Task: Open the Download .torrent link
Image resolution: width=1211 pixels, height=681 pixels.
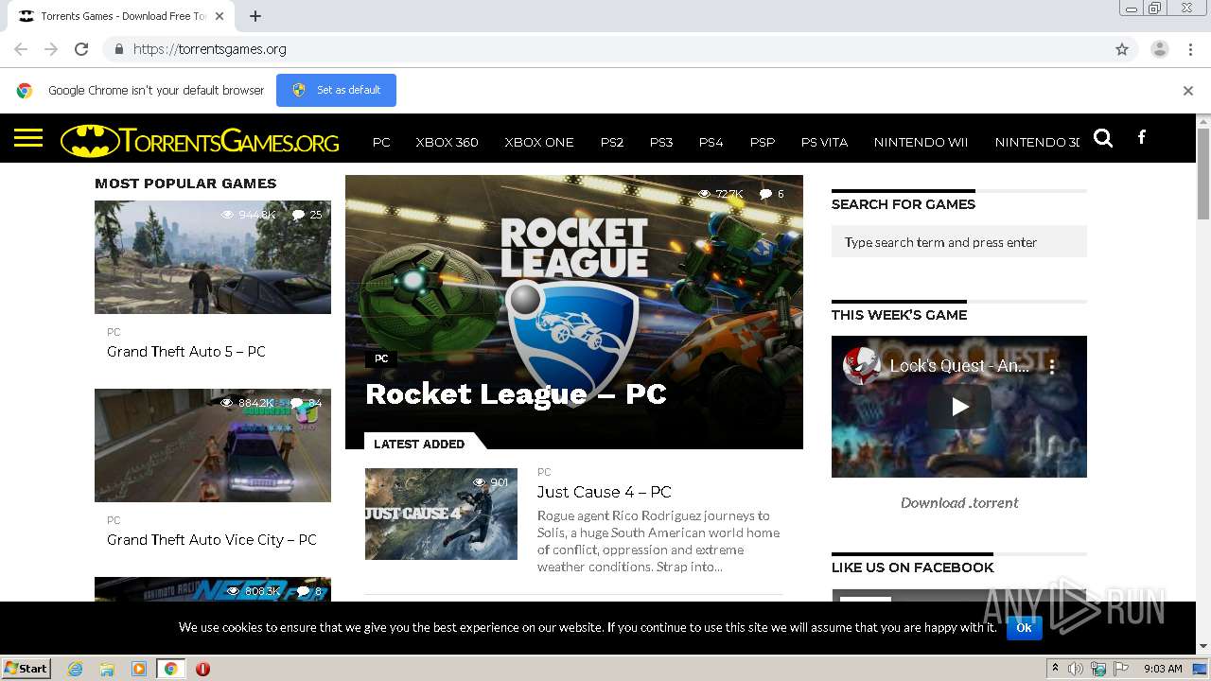Action: click(959, 502)
